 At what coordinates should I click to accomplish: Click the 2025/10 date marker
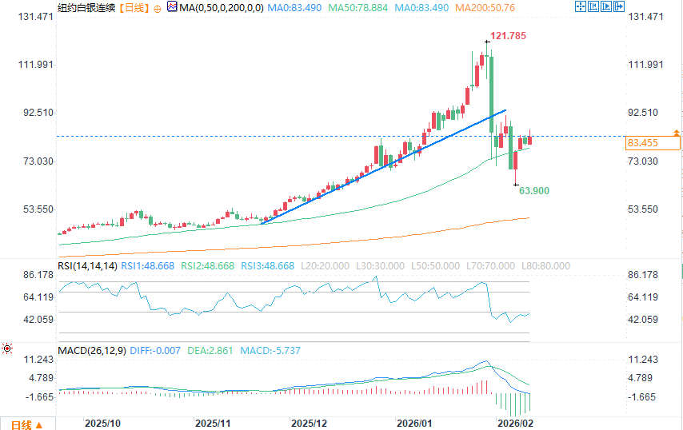(x=103, y=423)
